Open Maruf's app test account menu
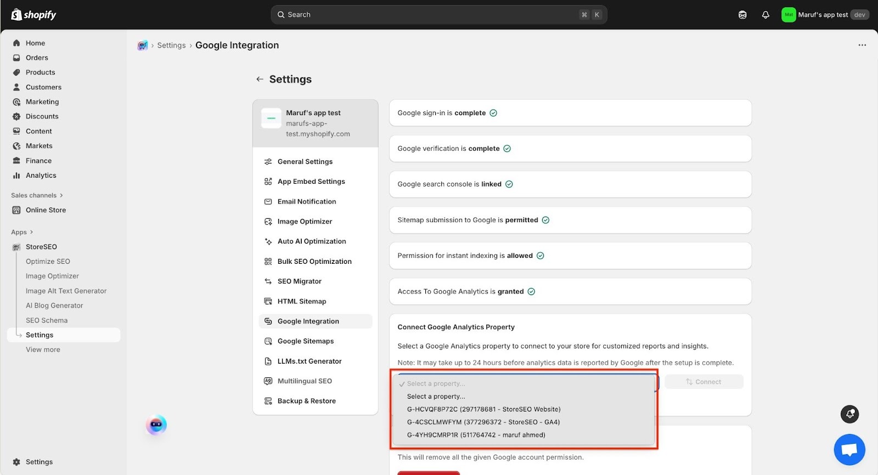This screenshot has height=475, width=878. pos(825,15)
